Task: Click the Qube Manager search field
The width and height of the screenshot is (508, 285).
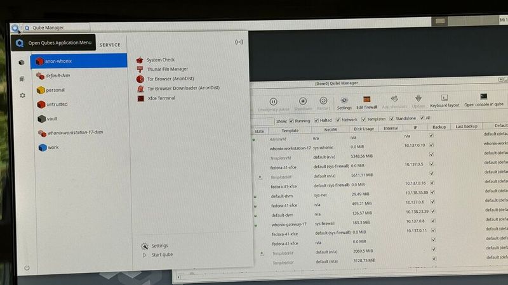Action: click(262, 122)
